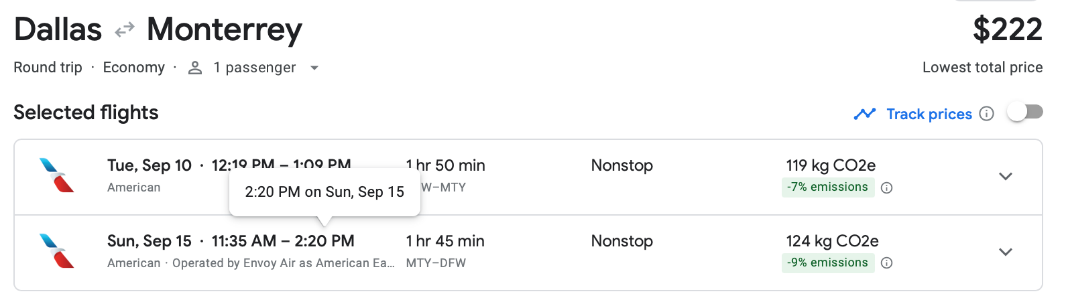Click the Track prices label
The height and width of the screenshot is (308, 1066).
(929, 114)
